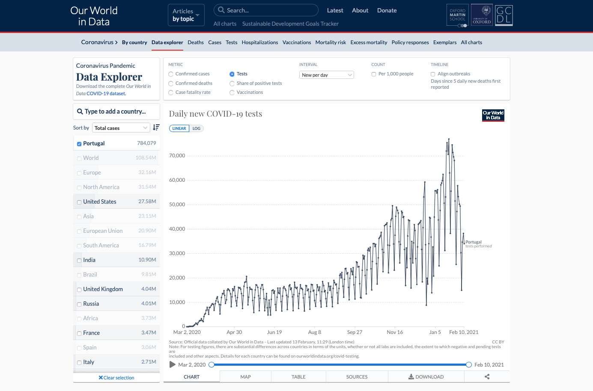Select Confirmed deaths metric

click(171, 84)
